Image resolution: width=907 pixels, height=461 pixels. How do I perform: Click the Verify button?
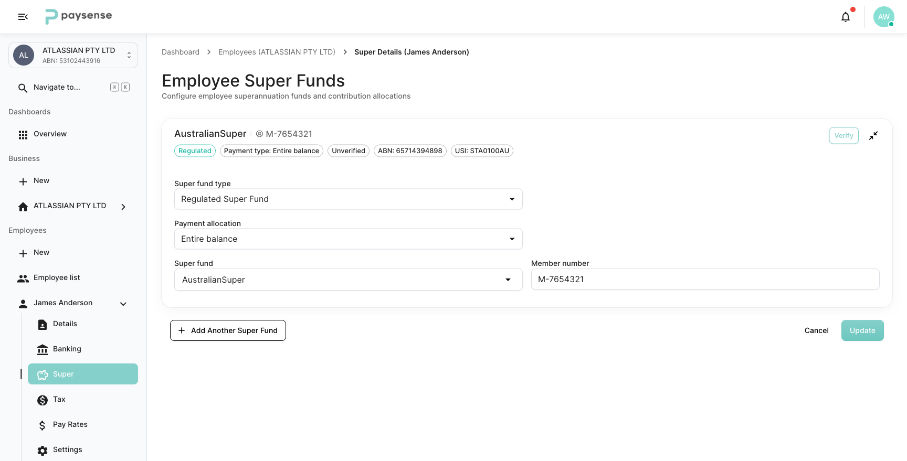pos(843,135)
